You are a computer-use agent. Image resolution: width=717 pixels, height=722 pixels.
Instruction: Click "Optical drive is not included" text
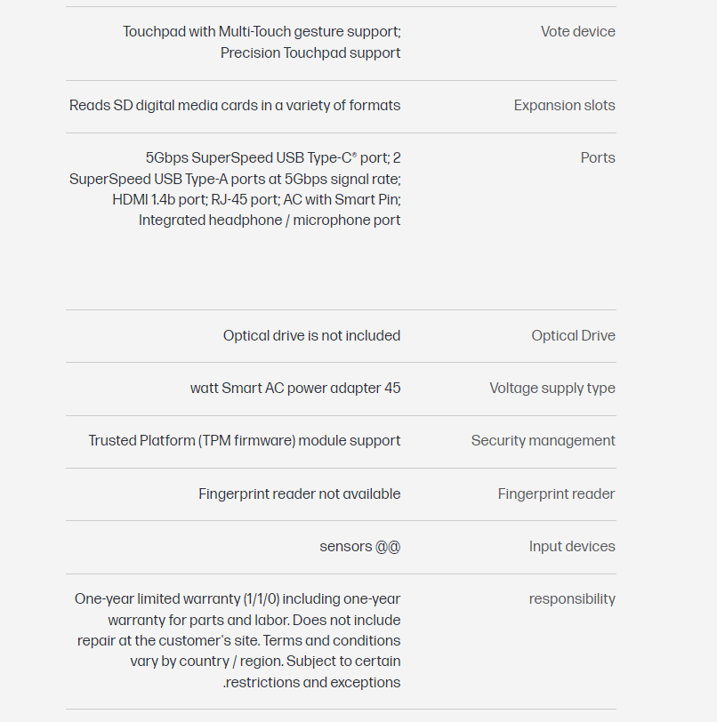(x=311, y=336)
